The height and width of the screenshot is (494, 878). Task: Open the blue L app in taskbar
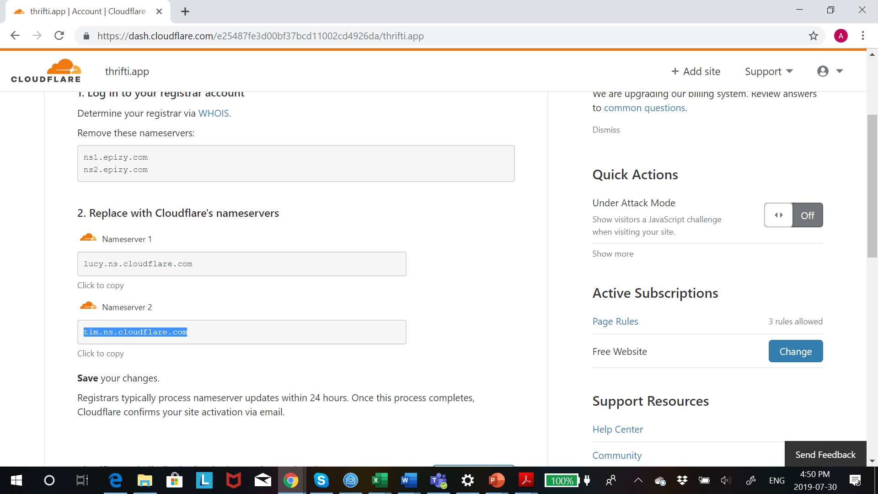[x=204, y=480]
